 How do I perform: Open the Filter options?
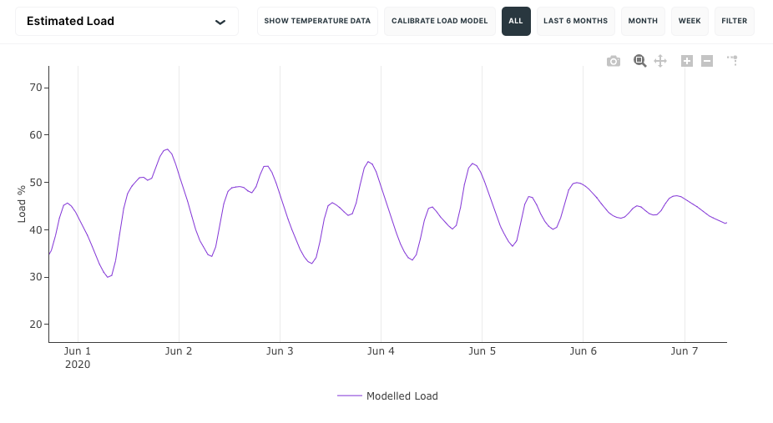(x=735, y=21)
